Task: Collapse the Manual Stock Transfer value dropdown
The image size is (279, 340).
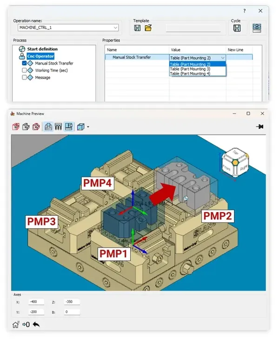Action: coord(223,58)
